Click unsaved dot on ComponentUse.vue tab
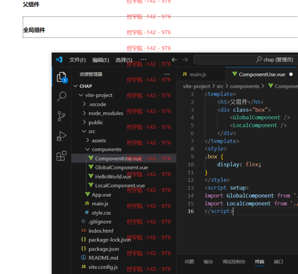This screenshot has width=298, height=274. click(291, 74)
